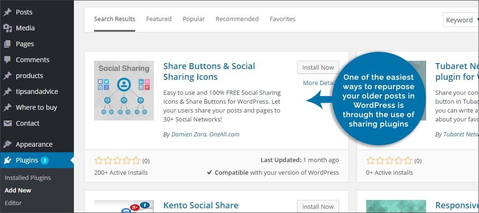Click the Comments bubble icon
Image resolution: width=479 pixels, height=213 pixels.
[7, 60]
